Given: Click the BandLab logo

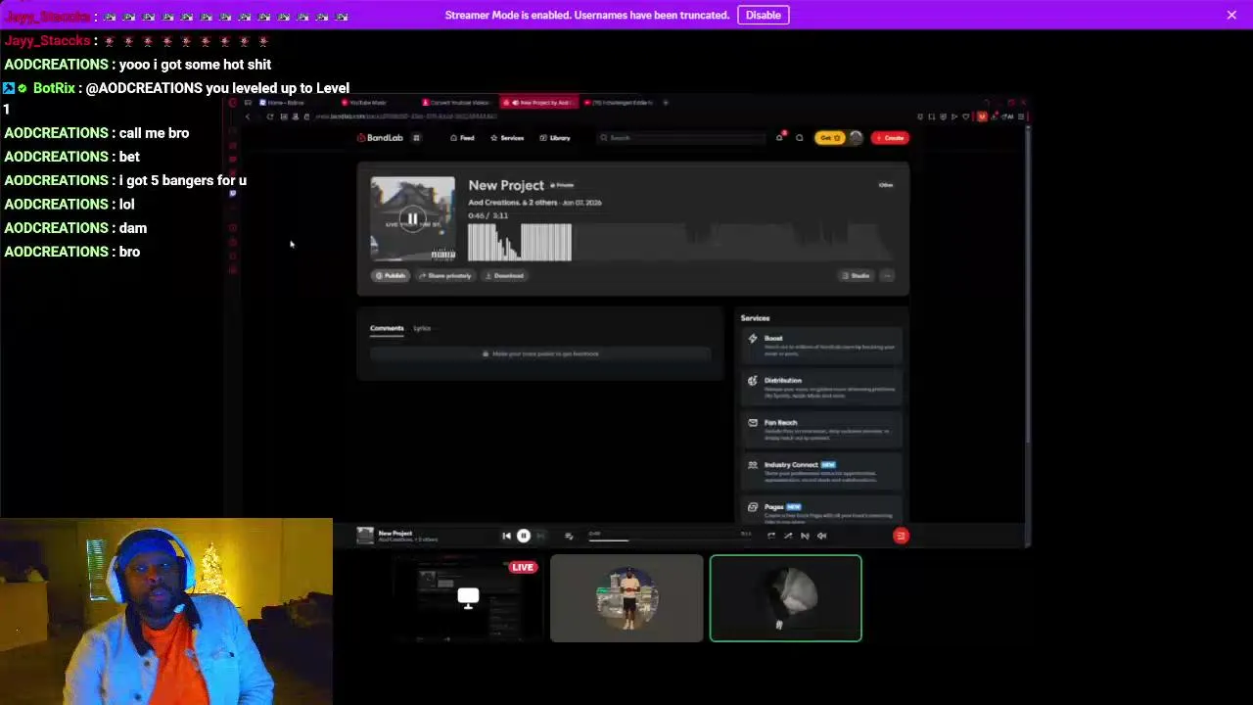Looking at the screenshot, I should pos(380,138).
